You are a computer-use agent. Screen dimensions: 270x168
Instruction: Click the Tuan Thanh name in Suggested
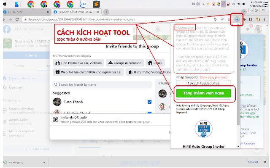click(x=73, y=102)
